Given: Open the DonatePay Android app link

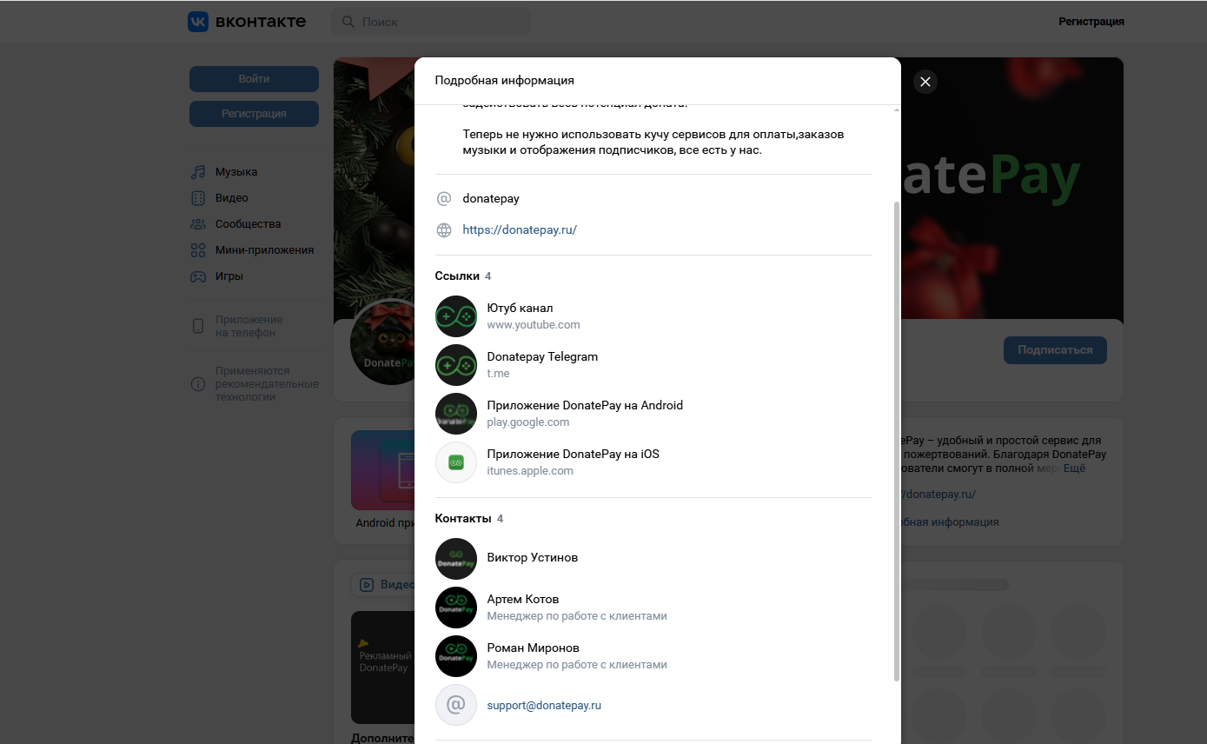Looking at the screenshot, I should (585, 406).
